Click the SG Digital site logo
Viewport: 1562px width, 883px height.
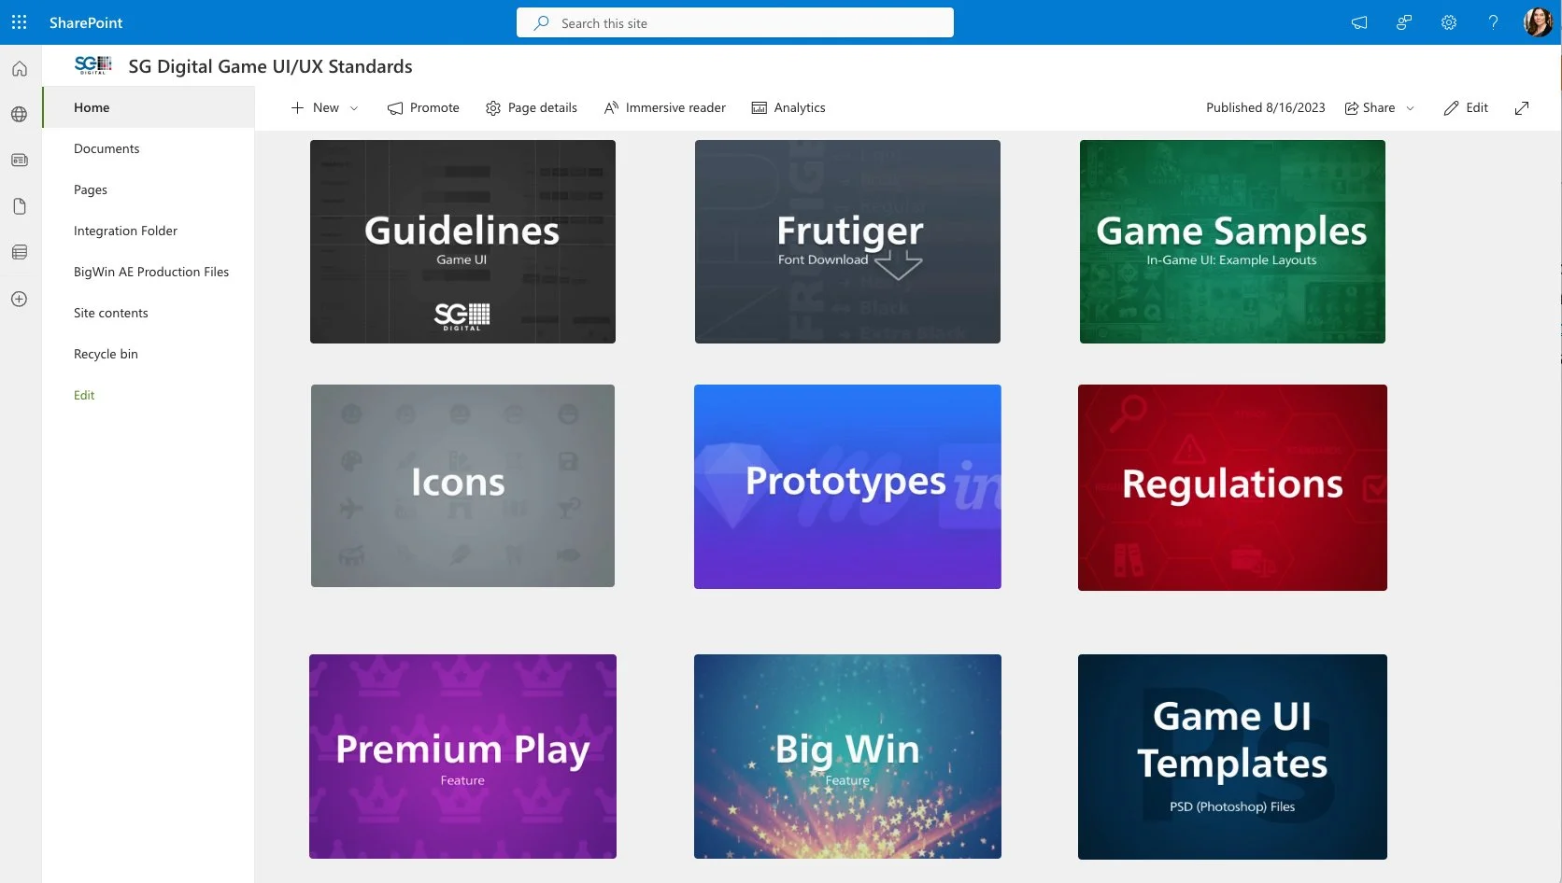click(x=92, y=65)
